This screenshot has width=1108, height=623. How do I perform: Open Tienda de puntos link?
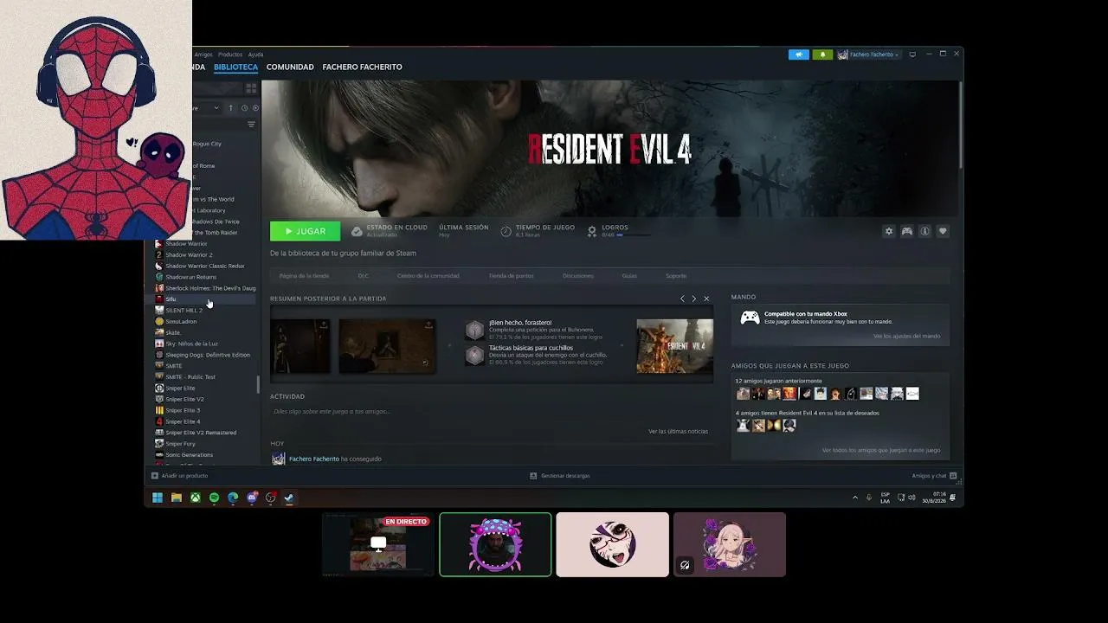(x=511, y=276)
